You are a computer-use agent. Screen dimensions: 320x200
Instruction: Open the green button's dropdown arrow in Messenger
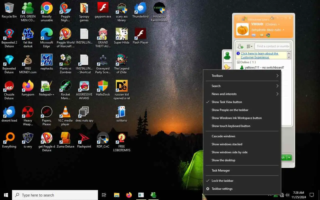pyautogui.click(x=289, y=157)
